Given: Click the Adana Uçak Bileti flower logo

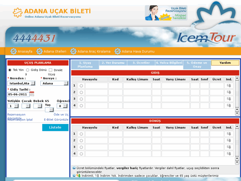Looking at the screenshot, I should [18, 13].
